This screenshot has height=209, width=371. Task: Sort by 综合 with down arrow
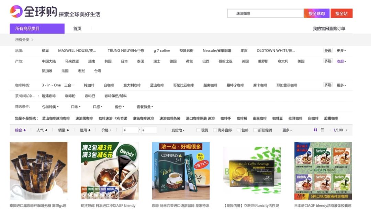pyautogui.click(x=20, y=130)
